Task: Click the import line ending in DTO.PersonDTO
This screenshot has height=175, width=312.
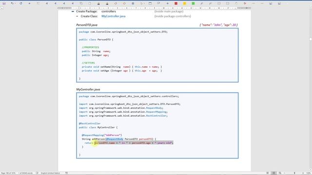Action: click(x=130, y=104)
